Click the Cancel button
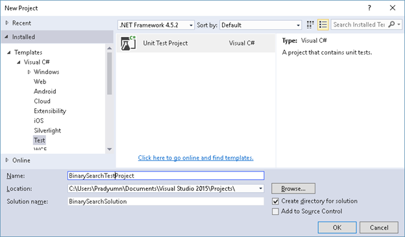This screenshot has height=237, width=405. [379, 227]
